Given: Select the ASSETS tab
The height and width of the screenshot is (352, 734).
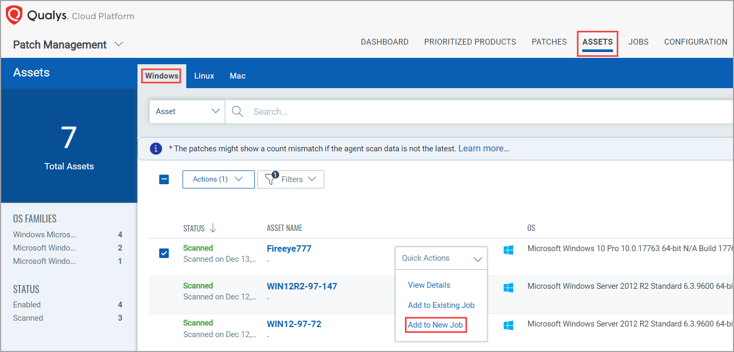Looking at the screenshot, I should click(x=598, y=42).
